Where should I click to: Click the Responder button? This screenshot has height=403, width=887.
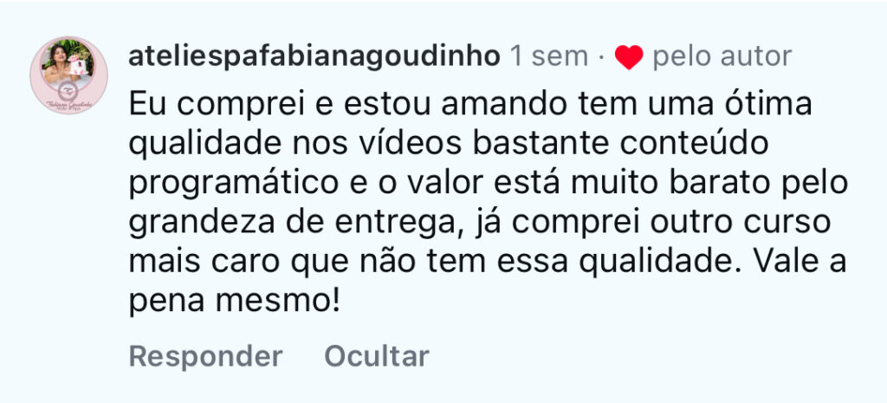pyautogui.click(x=206, y=356)
